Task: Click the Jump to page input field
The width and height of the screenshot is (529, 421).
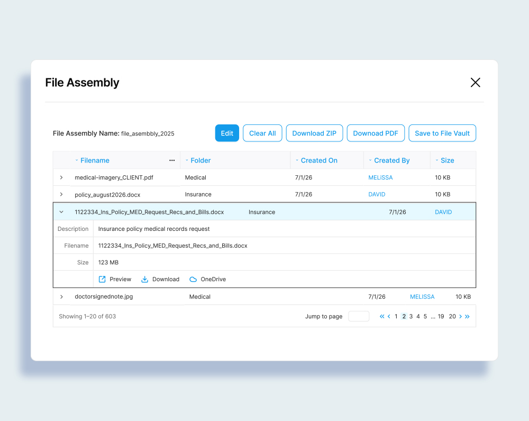Action: click(359, 317)
